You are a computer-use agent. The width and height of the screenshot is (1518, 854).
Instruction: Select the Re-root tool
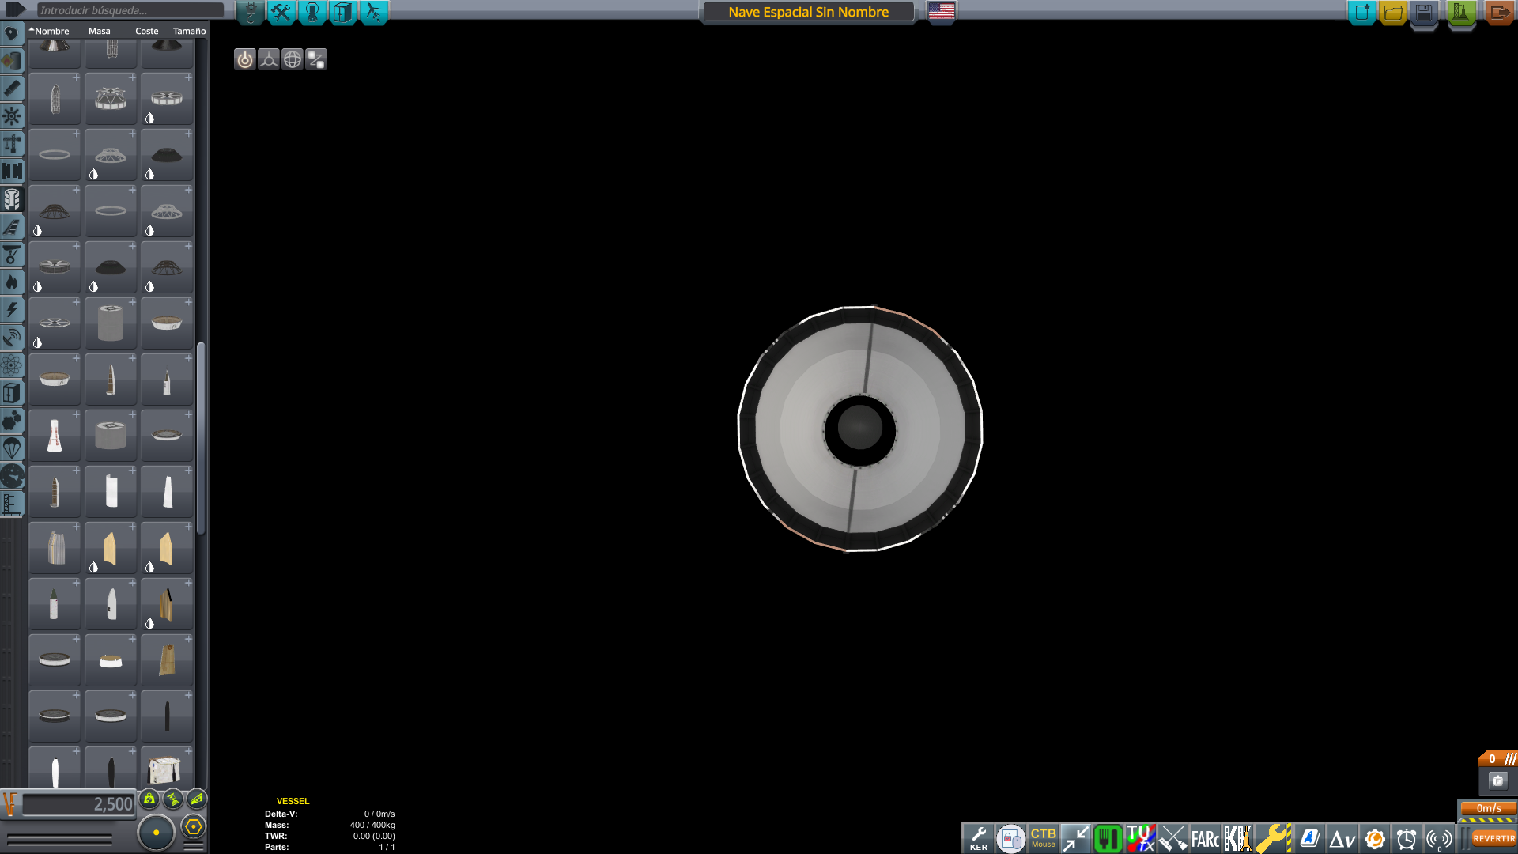click(x=316, y=59)
